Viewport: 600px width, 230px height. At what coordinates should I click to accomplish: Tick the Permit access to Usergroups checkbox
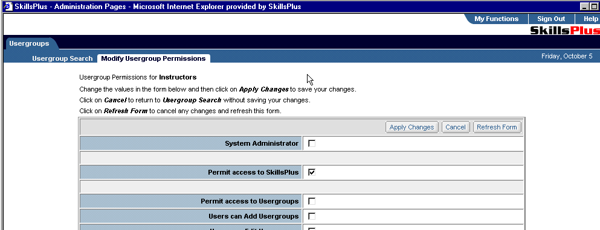(x=312, y=201)
